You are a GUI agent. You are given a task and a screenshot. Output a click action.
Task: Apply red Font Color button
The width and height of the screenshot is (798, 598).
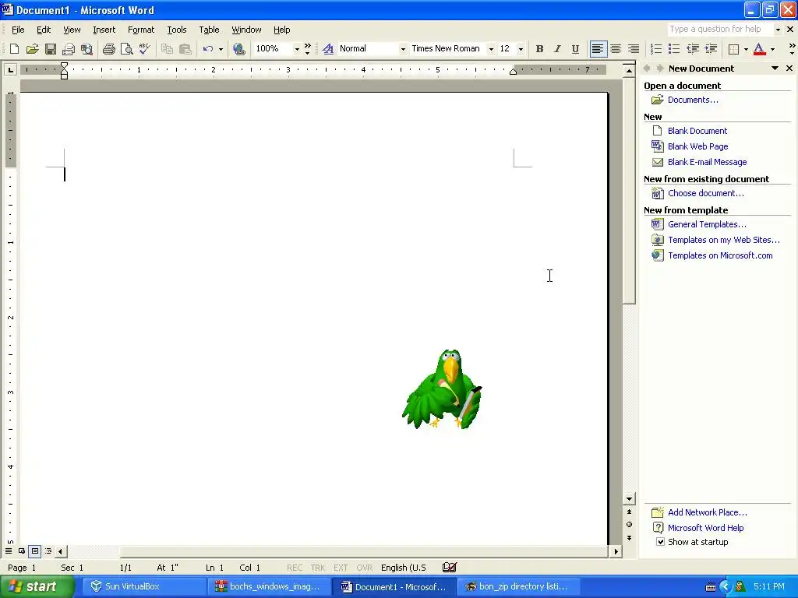(759, 49)
